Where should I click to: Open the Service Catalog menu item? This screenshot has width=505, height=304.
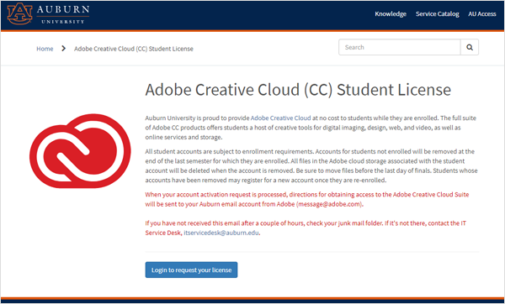pyautogui.click(x=437, y=13)
